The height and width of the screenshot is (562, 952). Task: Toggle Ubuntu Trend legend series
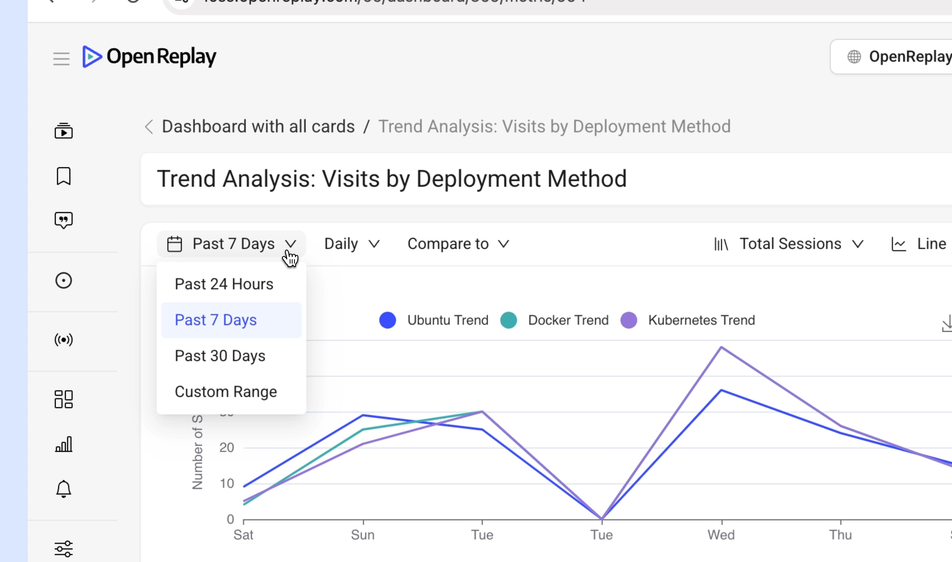tap(434, 320)
